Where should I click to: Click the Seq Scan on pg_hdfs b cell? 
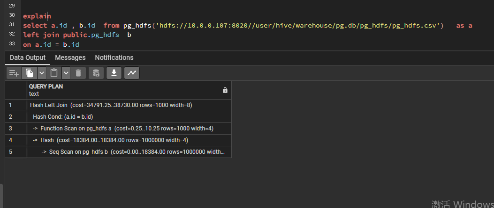tap(129, 152)
